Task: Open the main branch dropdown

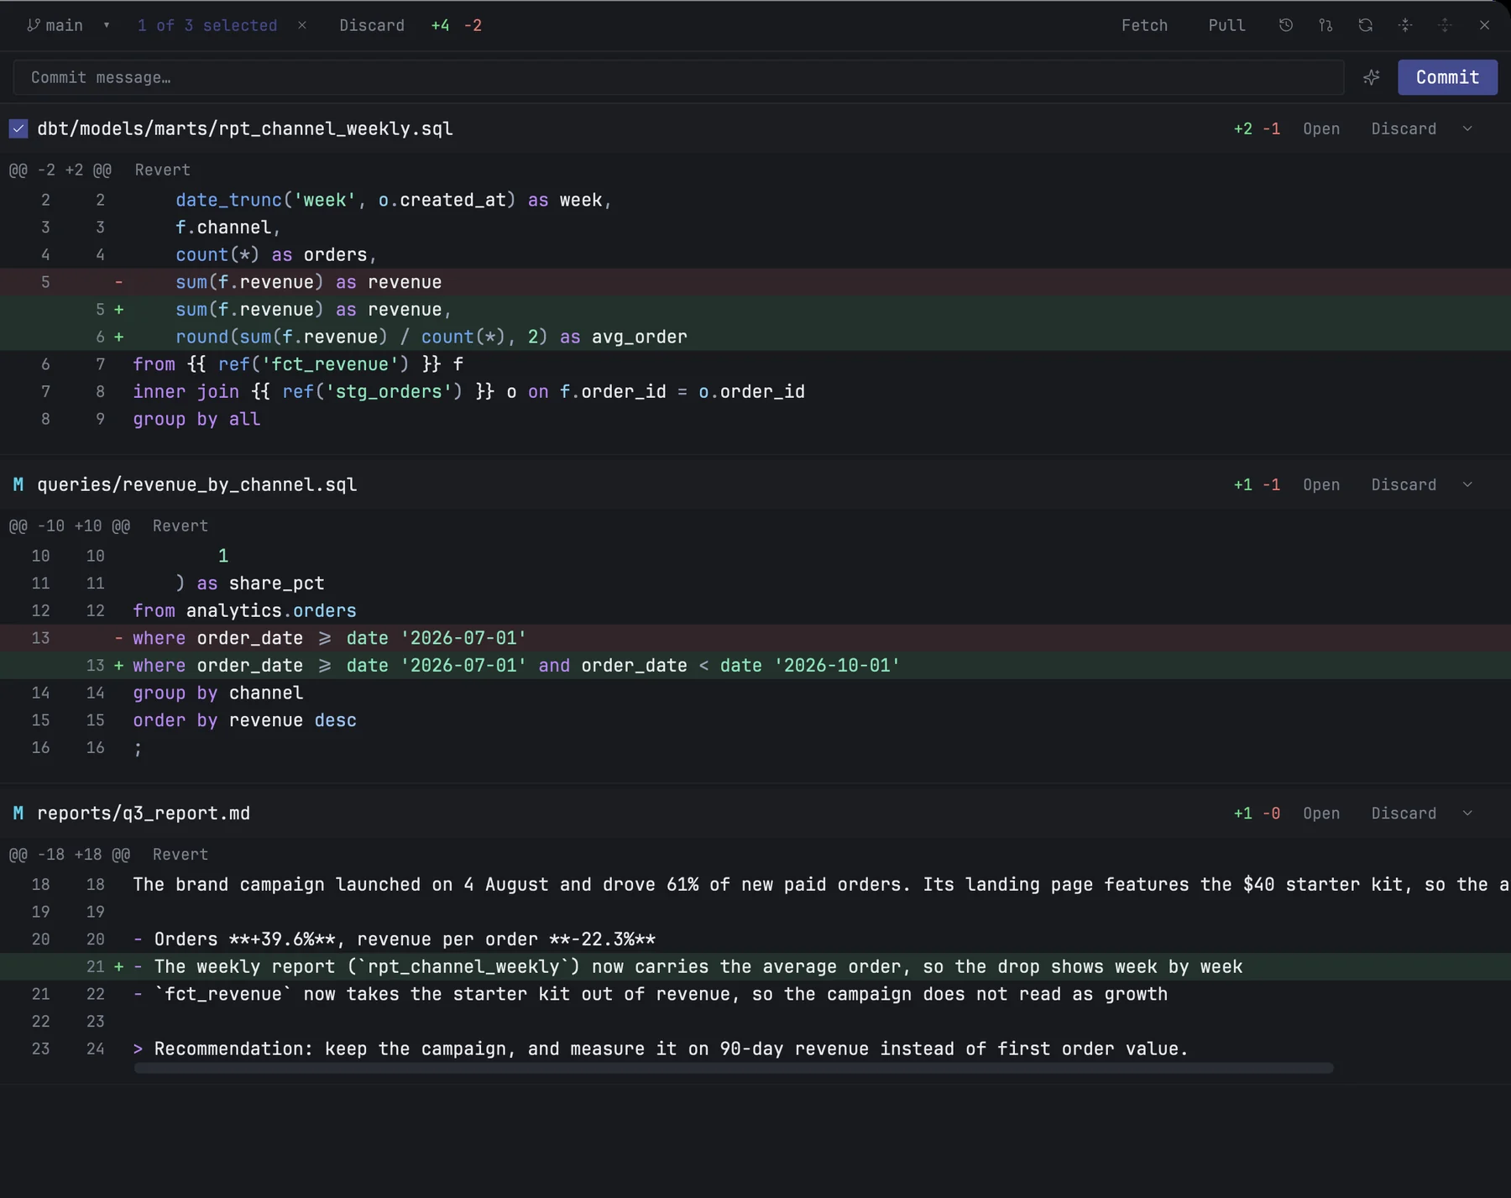Action: point(107,25)
